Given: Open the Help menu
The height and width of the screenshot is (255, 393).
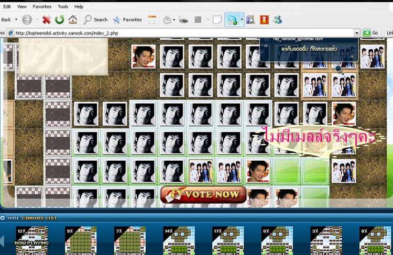Looking at the screenshot, I should pos(79,6).
